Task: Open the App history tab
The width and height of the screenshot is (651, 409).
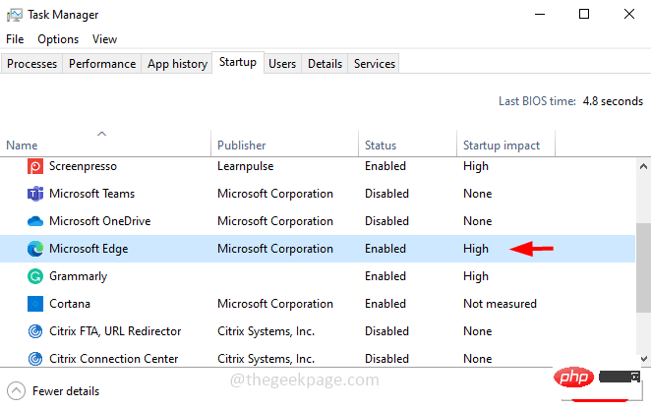Action: pos(177,64)
